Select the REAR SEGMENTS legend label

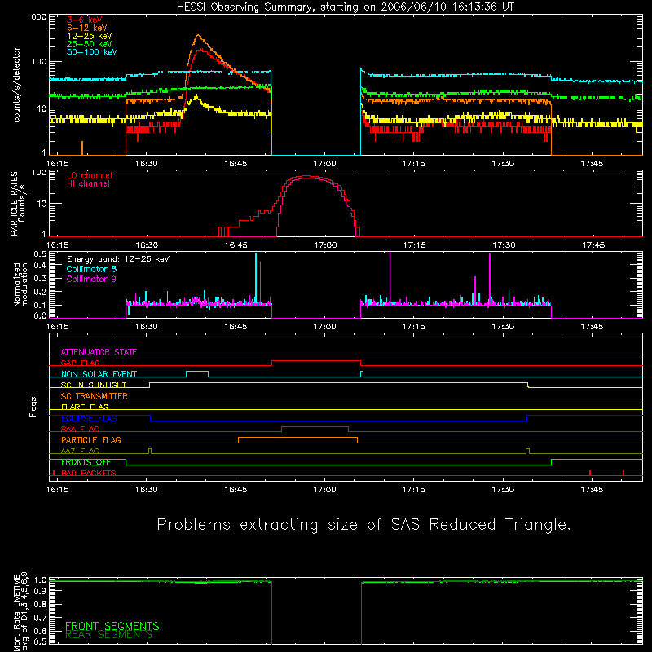click(108, 635)
